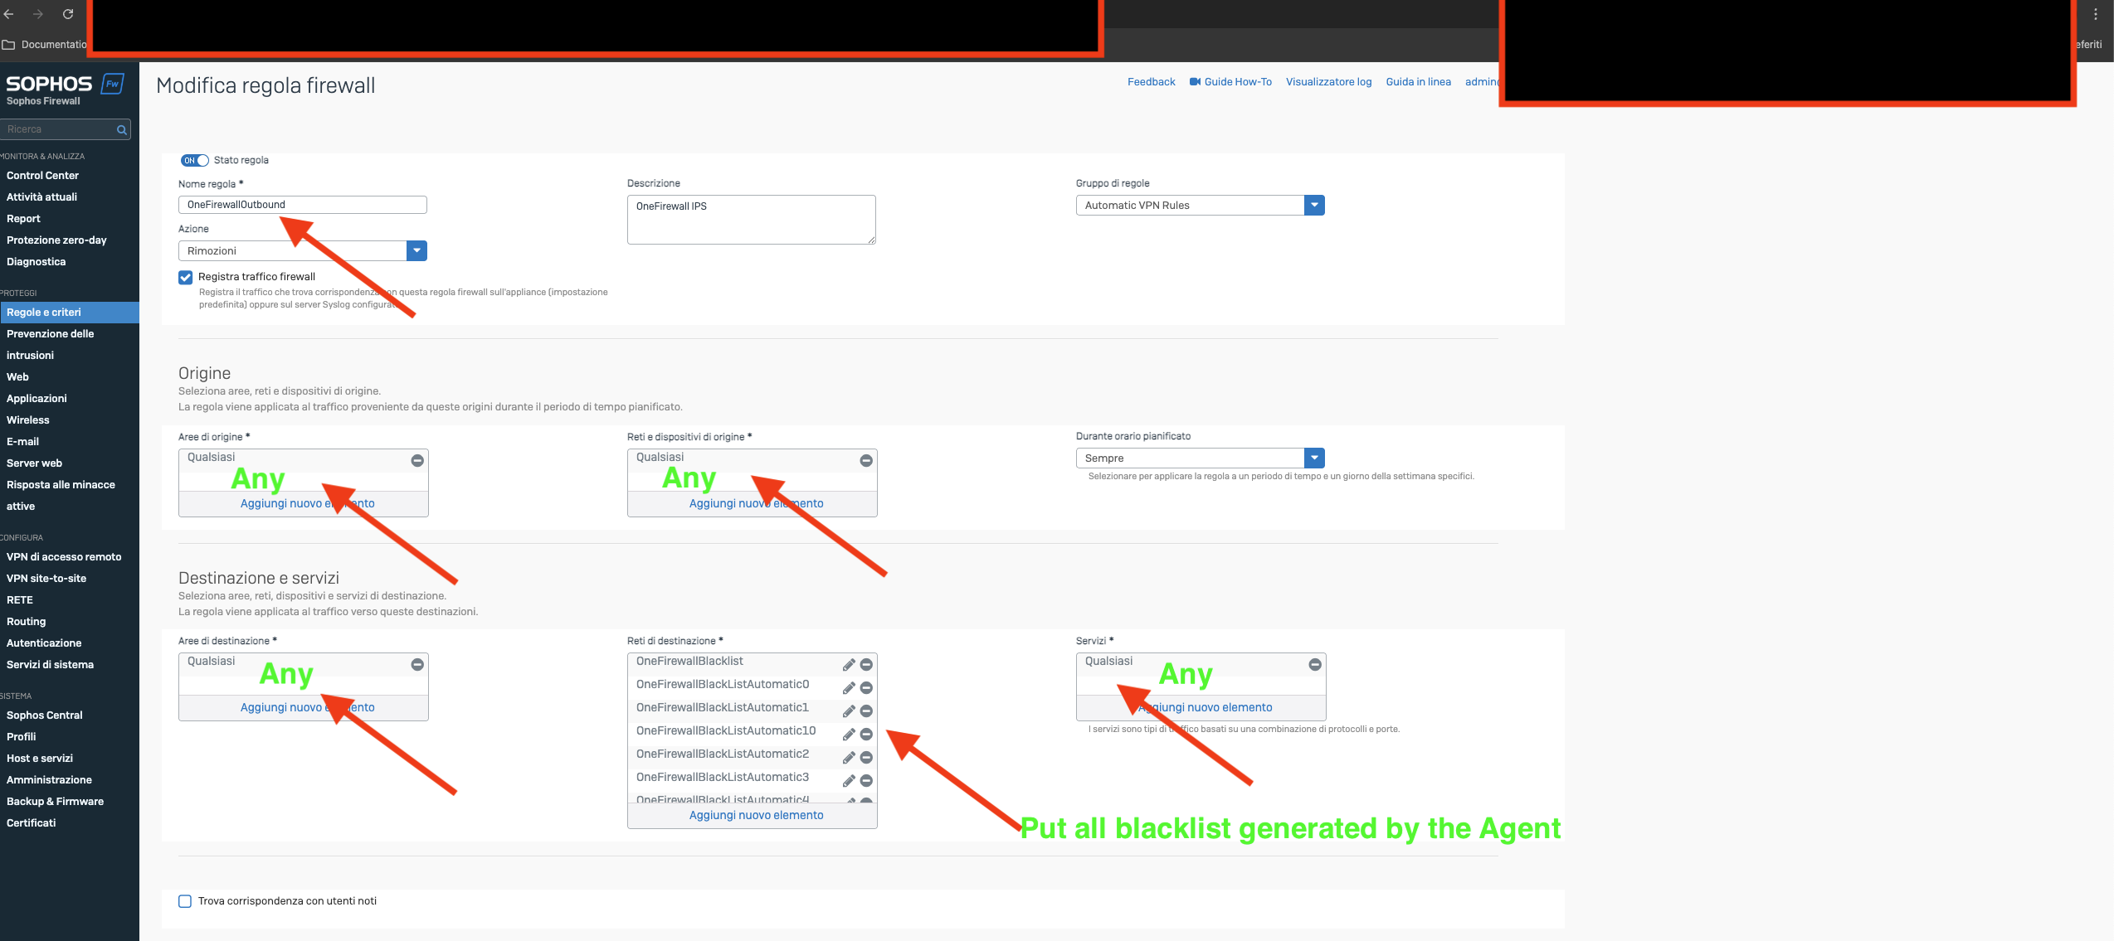Click the Sophos Fw logo badge
Viewport: 2114px width, 941px height.
click(113, 84)
